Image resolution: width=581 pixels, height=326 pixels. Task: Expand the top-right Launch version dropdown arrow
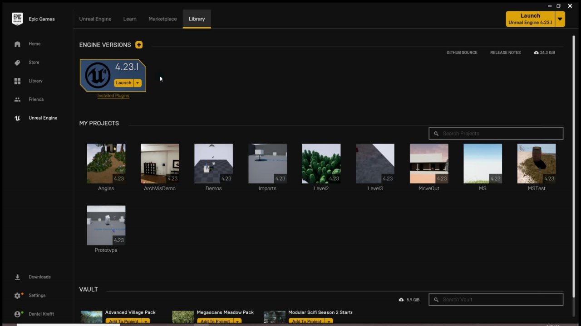pyautogui.click(x=561, y=19)
